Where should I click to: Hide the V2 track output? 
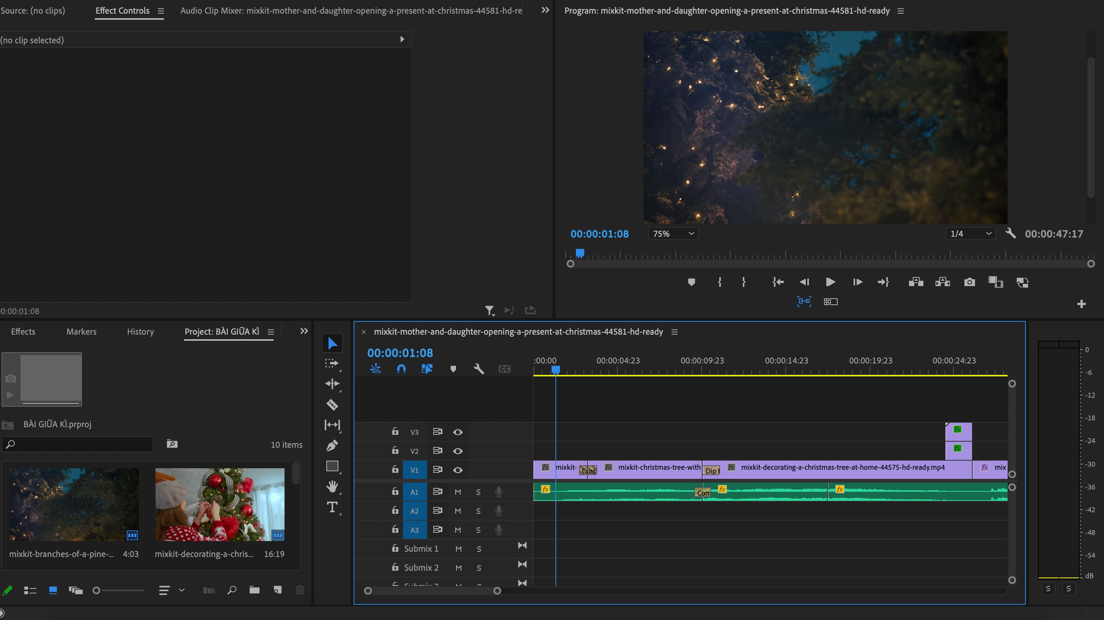coord(458,451)
